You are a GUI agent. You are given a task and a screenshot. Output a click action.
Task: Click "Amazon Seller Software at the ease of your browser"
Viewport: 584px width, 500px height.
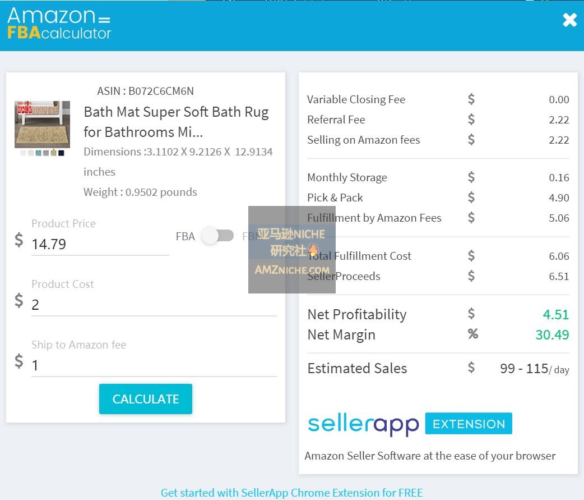[430, 456]
